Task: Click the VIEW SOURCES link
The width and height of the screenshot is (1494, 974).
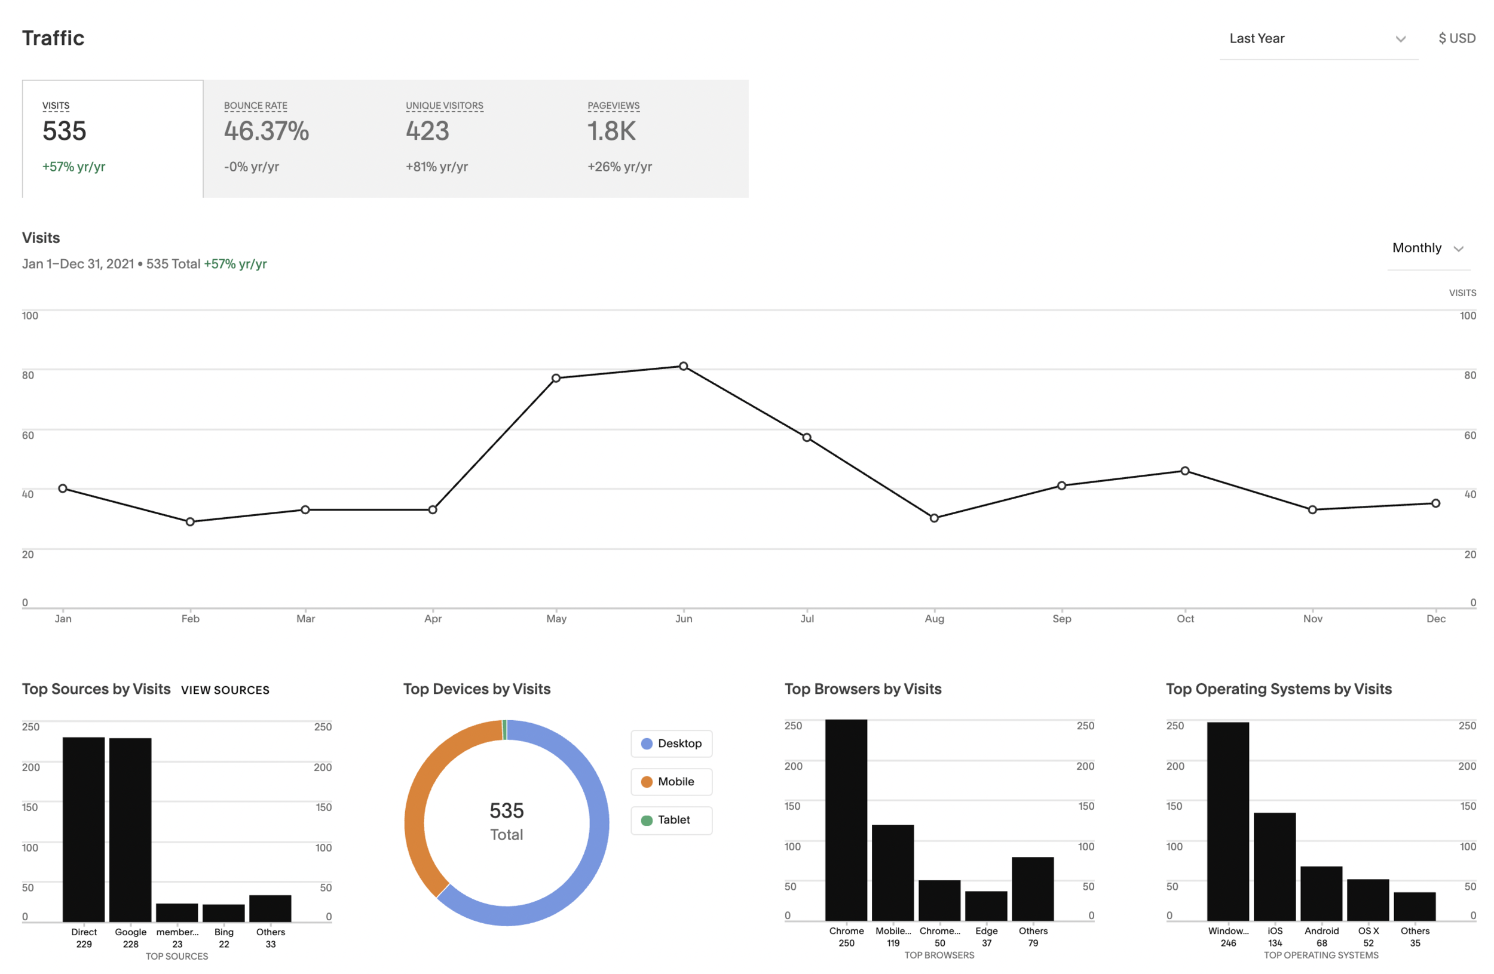Action: click(x=225, y=690)
